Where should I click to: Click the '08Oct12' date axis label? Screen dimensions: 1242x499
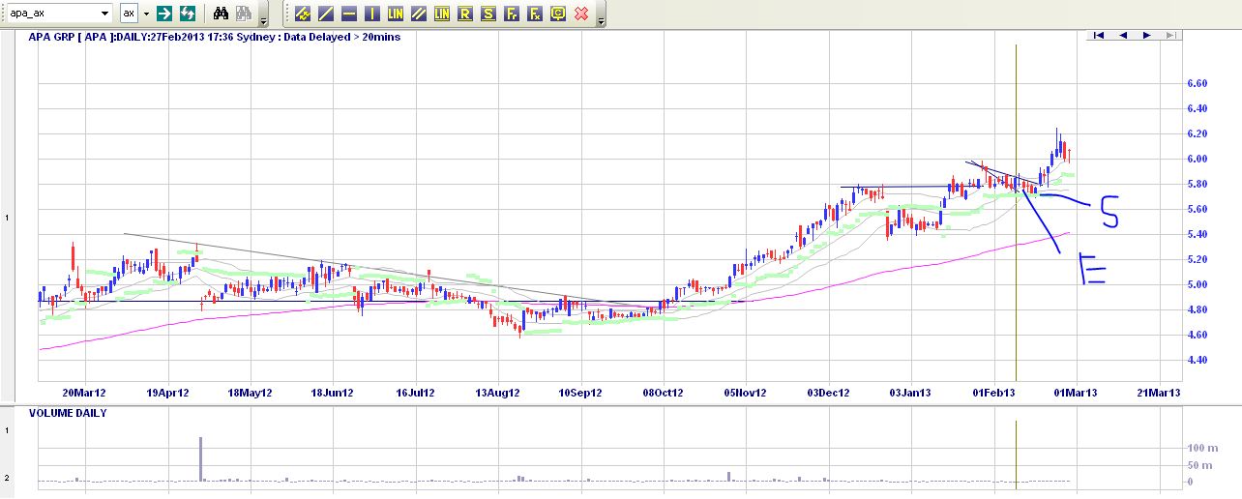[x=664, y=393]
